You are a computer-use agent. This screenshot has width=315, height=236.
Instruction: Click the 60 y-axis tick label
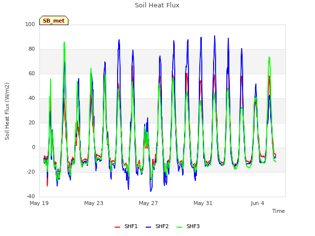tap(31, 74)
